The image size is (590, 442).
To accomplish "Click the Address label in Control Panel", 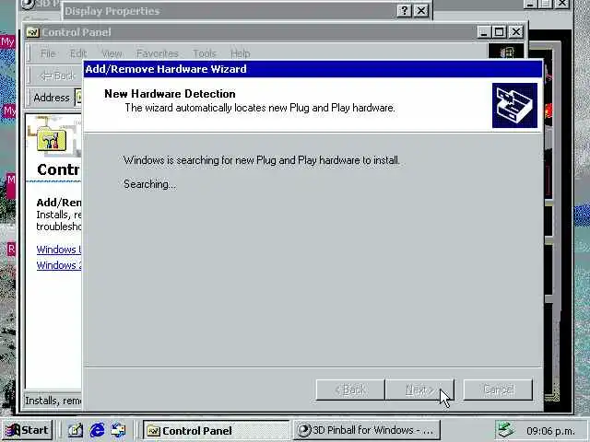I will click(x=52, y=98).
